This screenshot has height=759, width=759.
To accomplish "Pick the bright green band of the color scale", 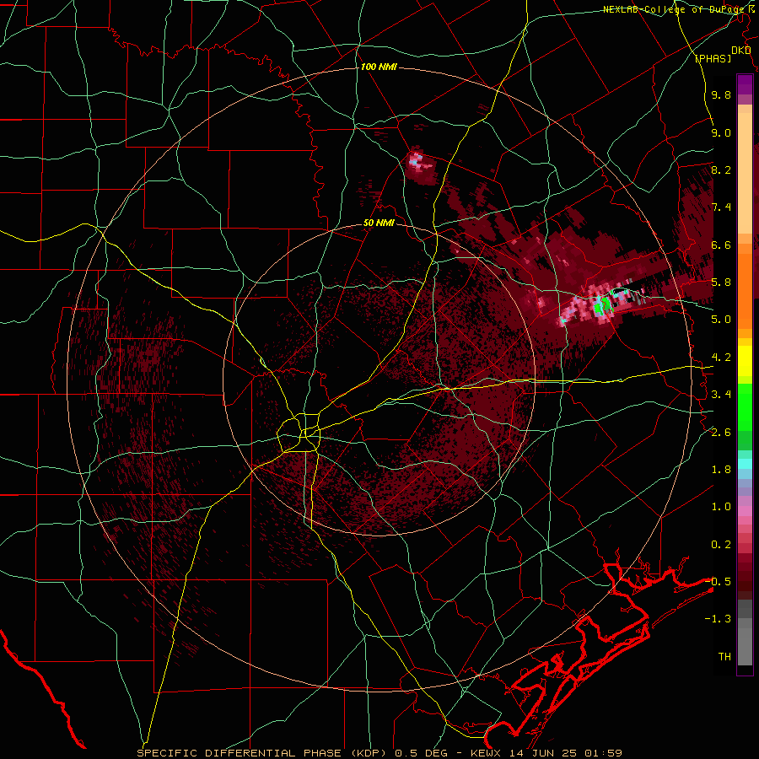I will (x=745, y=409).
